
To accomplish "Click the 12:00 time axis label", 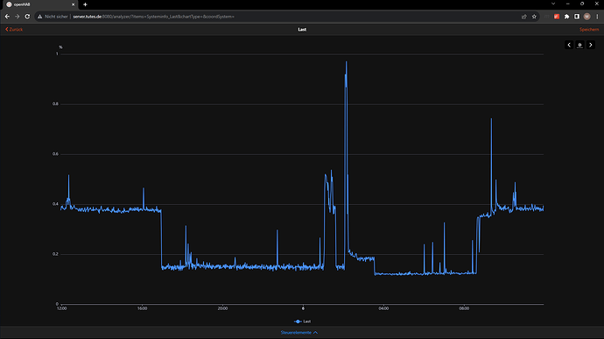I will 61,308.
